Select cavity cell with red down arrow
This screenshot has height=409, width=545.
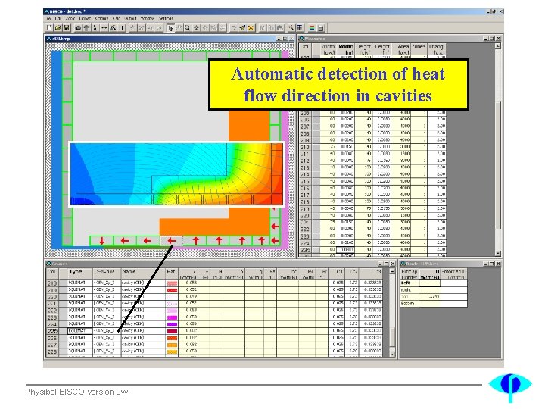click(101, 241)
